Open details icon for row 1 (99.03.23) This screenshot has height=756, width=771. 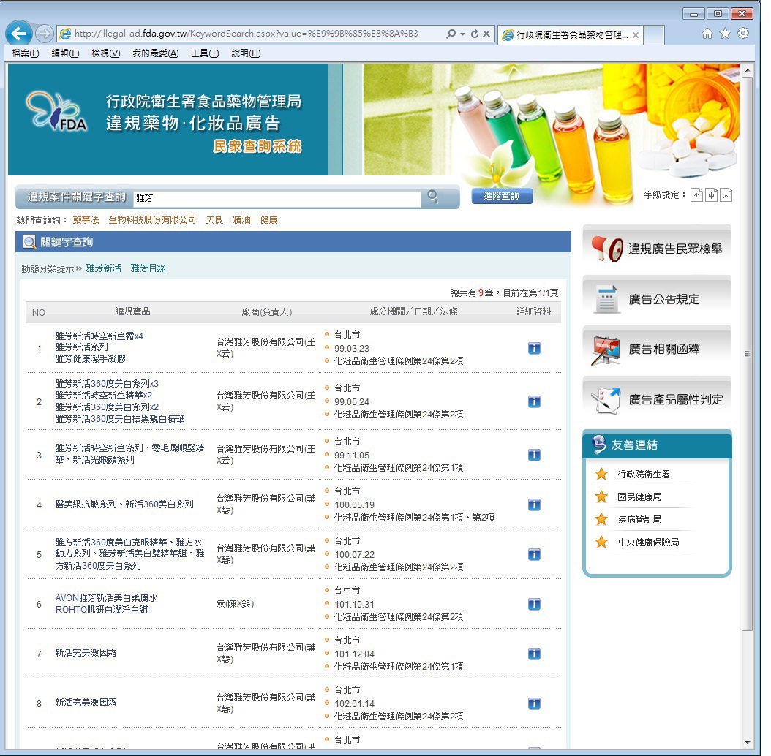(534, 349)
